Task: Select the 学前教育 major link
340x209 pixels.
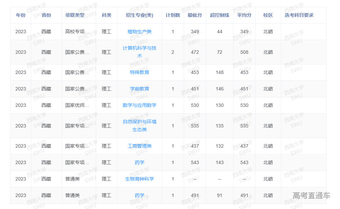Action: (x=139, y=89)
